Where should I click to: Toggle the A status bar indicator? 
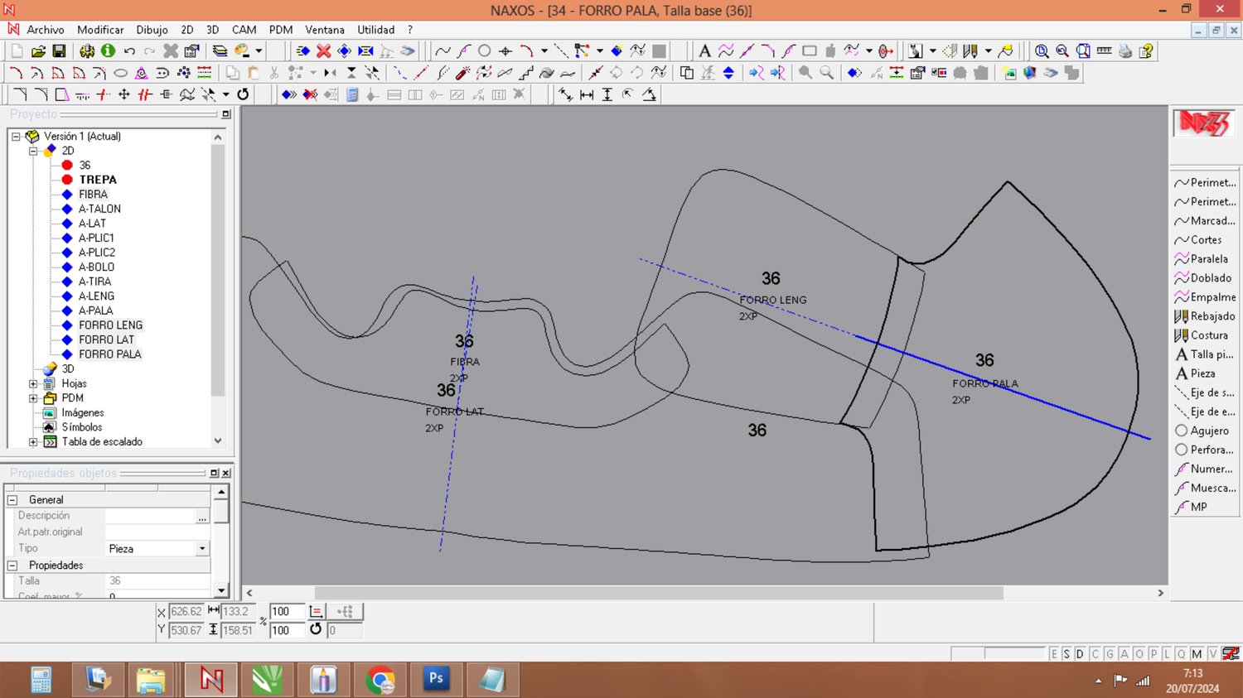tap(1125, 654)
